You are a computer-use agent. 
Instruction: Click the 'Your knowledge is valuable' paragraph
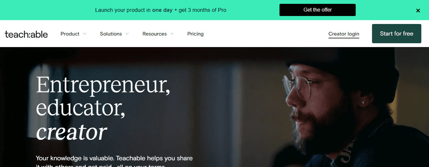pyautogui.click(x=114, y=158)
